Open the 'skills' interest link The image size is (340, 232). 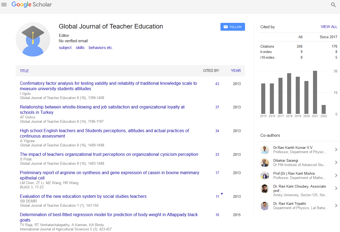click(80, 48)
